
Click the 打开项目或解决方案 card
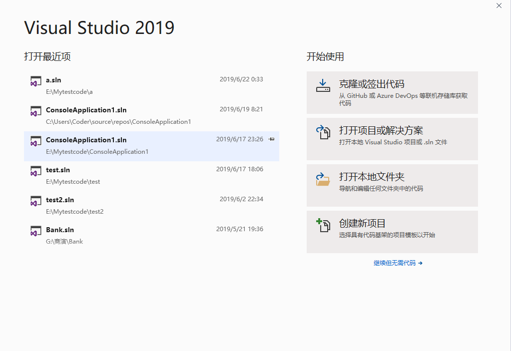392,139
